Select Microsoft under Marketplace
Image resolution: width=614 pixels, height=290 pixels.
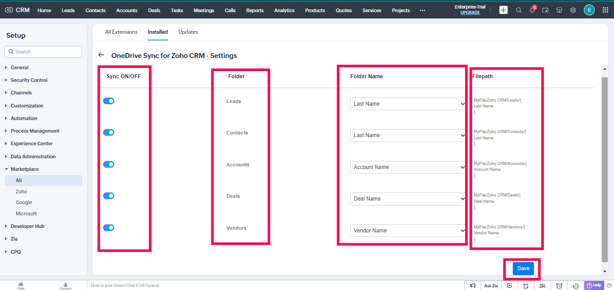[x=26, y=214]
